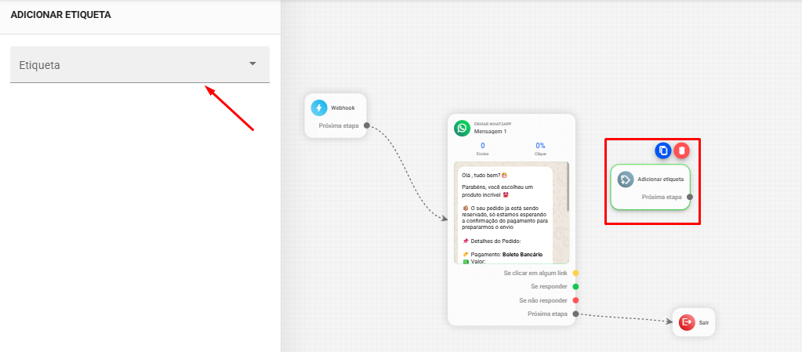Click the Webhook 'Próxima etapa' output dot
The width and height of the screenshot is (802, 352).
tap(366, 125)
